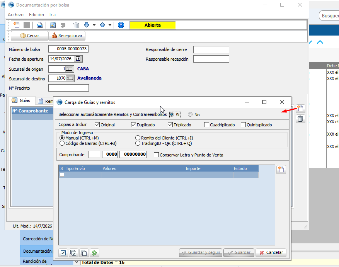Click the Responsable de cierre field
The width and height of the screenshot is (339, 267).
point(211,49)
